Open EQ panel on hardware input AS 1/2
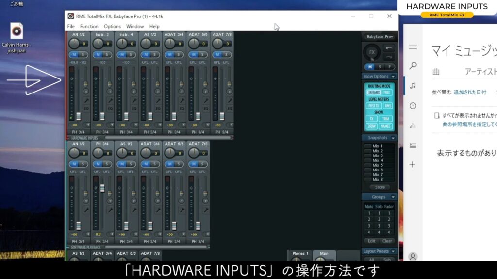Viewport: 497px width, 279px height. pyautogui.click(x=158, y=108)
